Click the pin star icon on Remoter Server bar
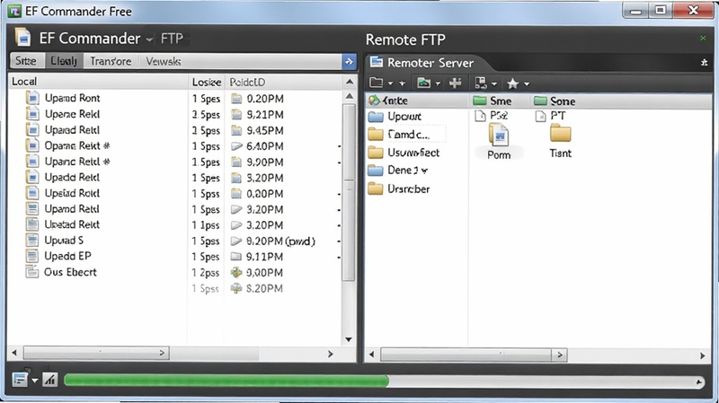This screenshot has height=403, width=719. click(x=705, y=62)
